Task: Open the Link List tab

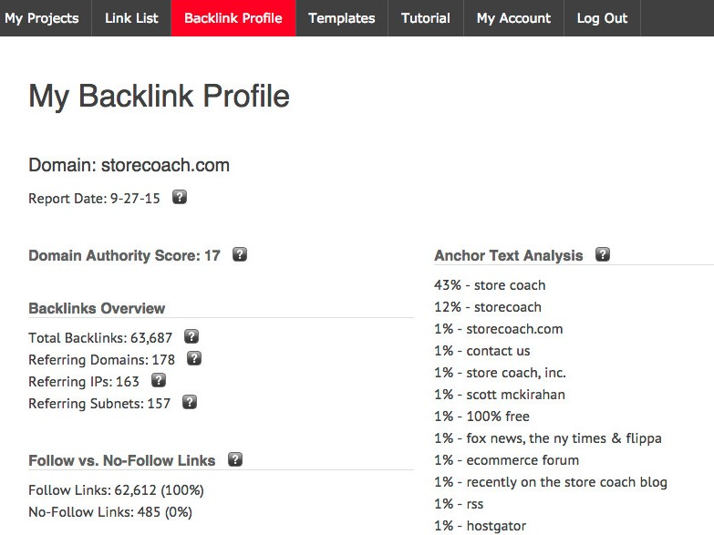Action: coord(131,18)
